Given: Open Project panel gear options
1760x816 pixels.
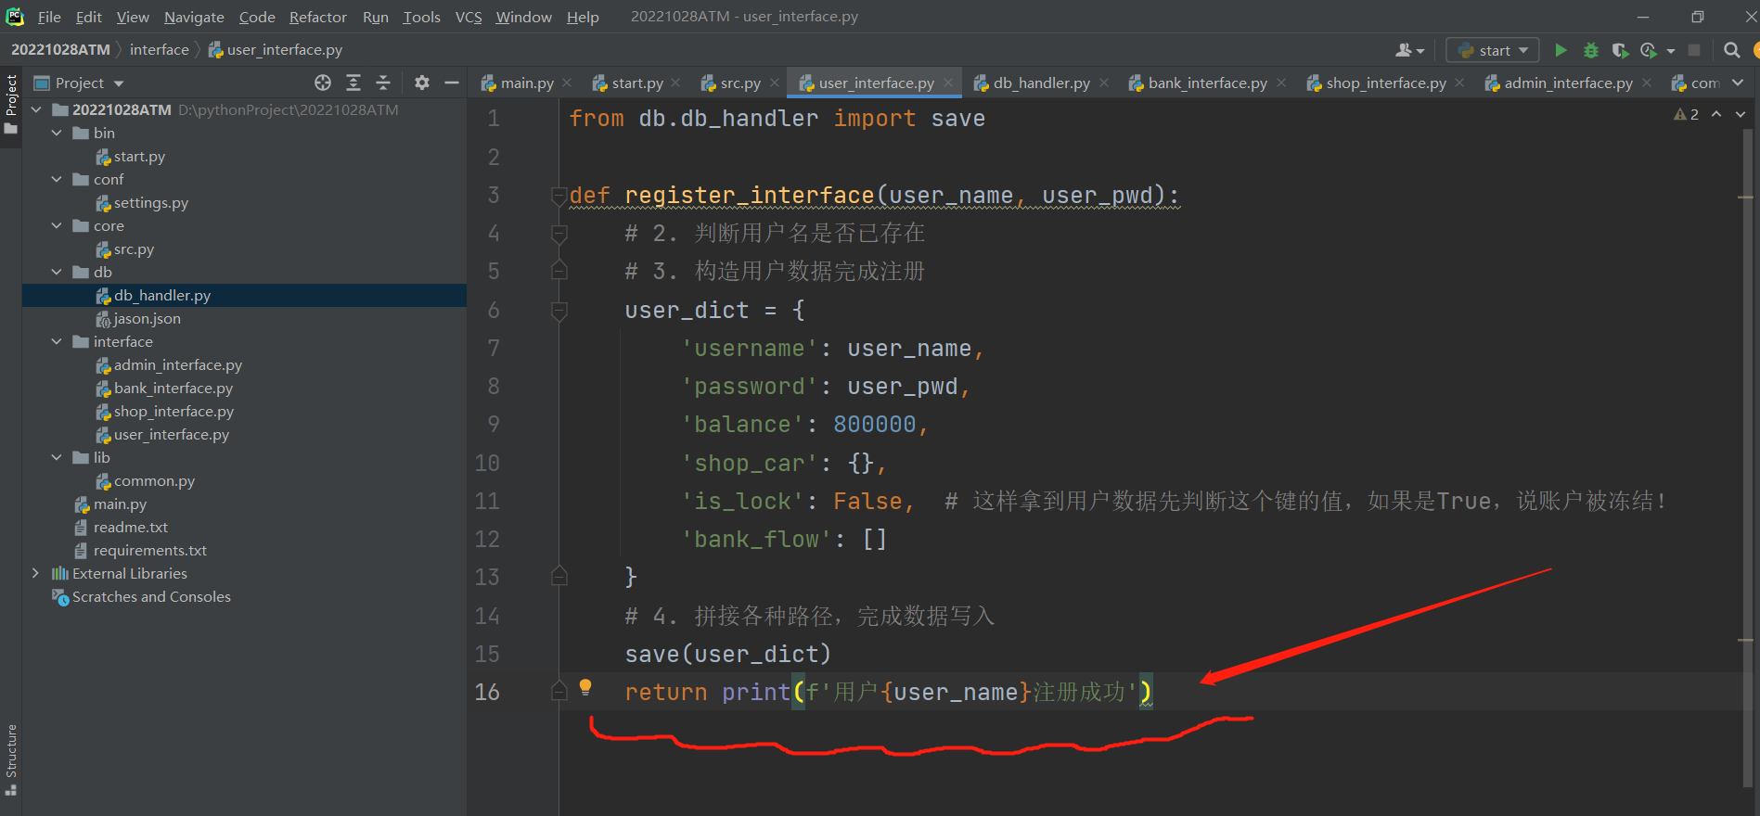Looking at the screenshot, I should pos(422,83).
